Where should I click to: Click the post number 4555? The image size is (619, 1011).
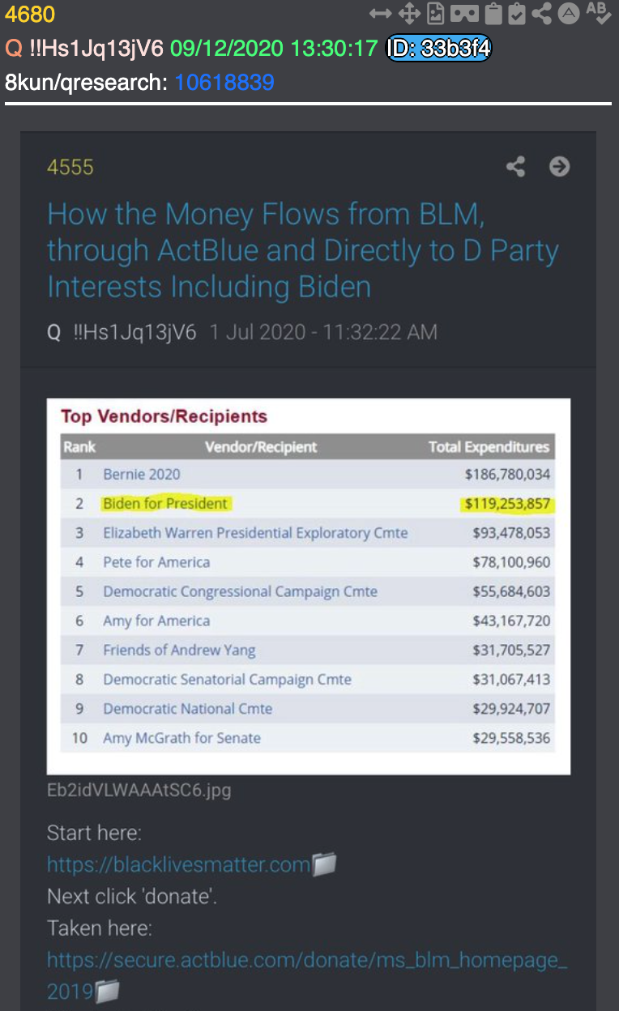click(x=70, y=167)
